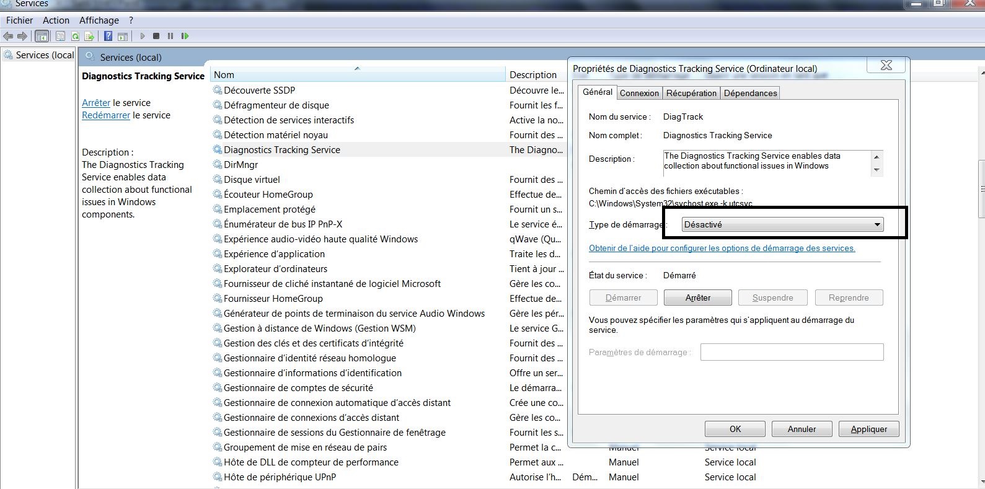Open the ? help menu
The height and width of the screenshot is (489, 985).
[131, 20]
